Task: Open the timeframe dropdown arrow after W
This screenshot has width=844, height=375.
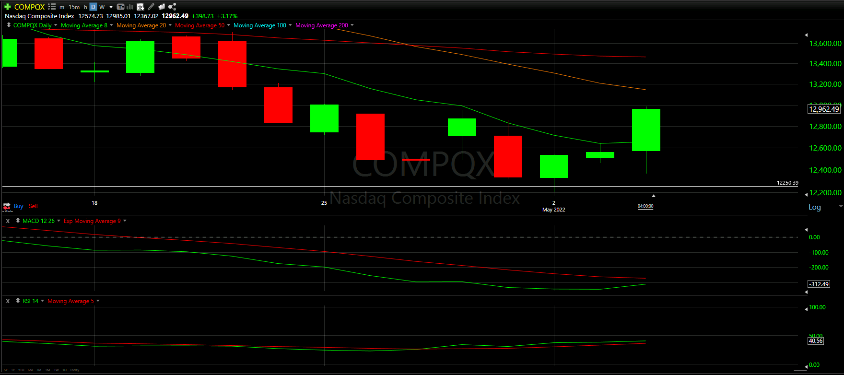Action: pyautogui.click(x=111, y=7)
